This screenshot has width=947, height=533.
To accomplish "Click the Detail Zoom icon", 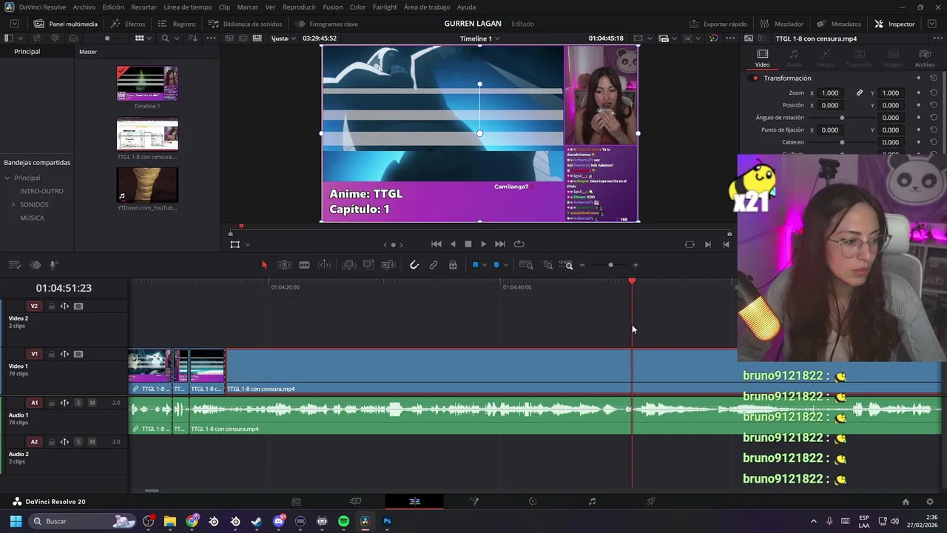I will point(547,265).
